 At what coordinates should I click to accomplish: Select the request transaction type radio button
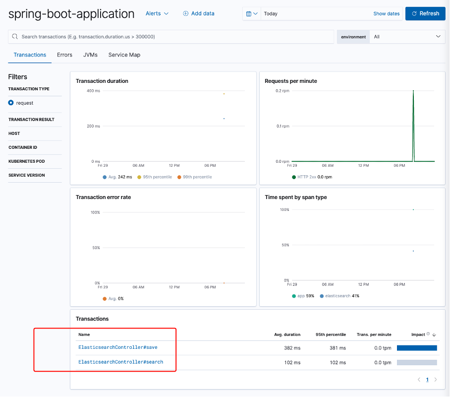click(x=11, y=103)
